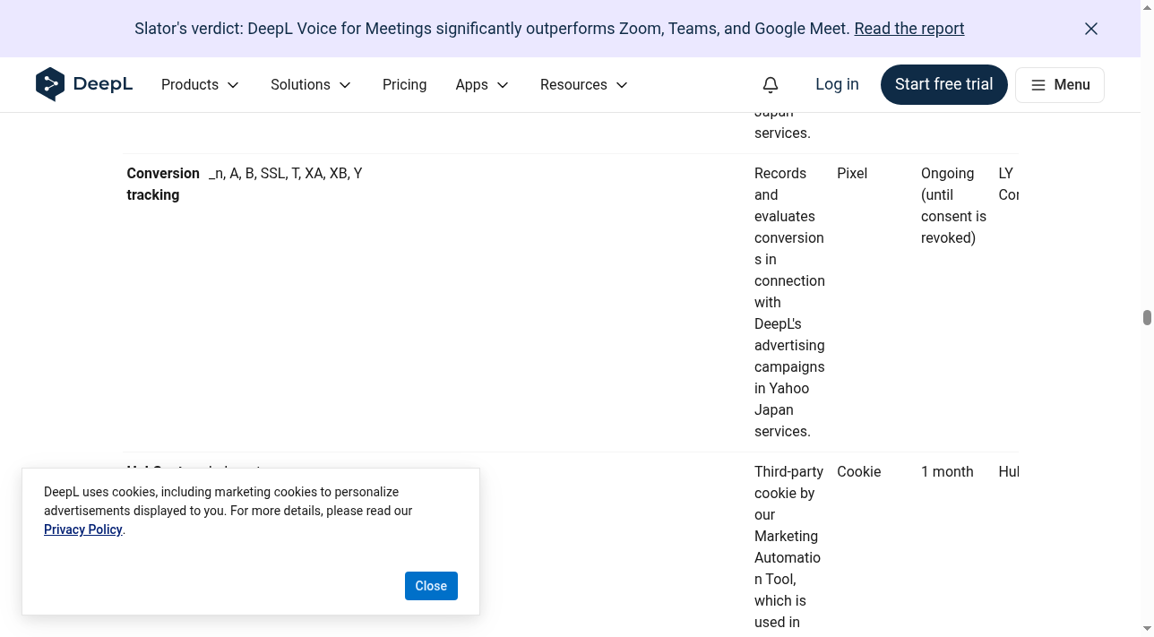Click the "Cookie" type cell
The height and width of the screenshot is (637, 1154).
(x=858, y=471)
